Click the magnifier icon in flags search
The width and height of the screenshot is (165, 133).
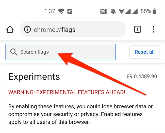tap(14, 52)
